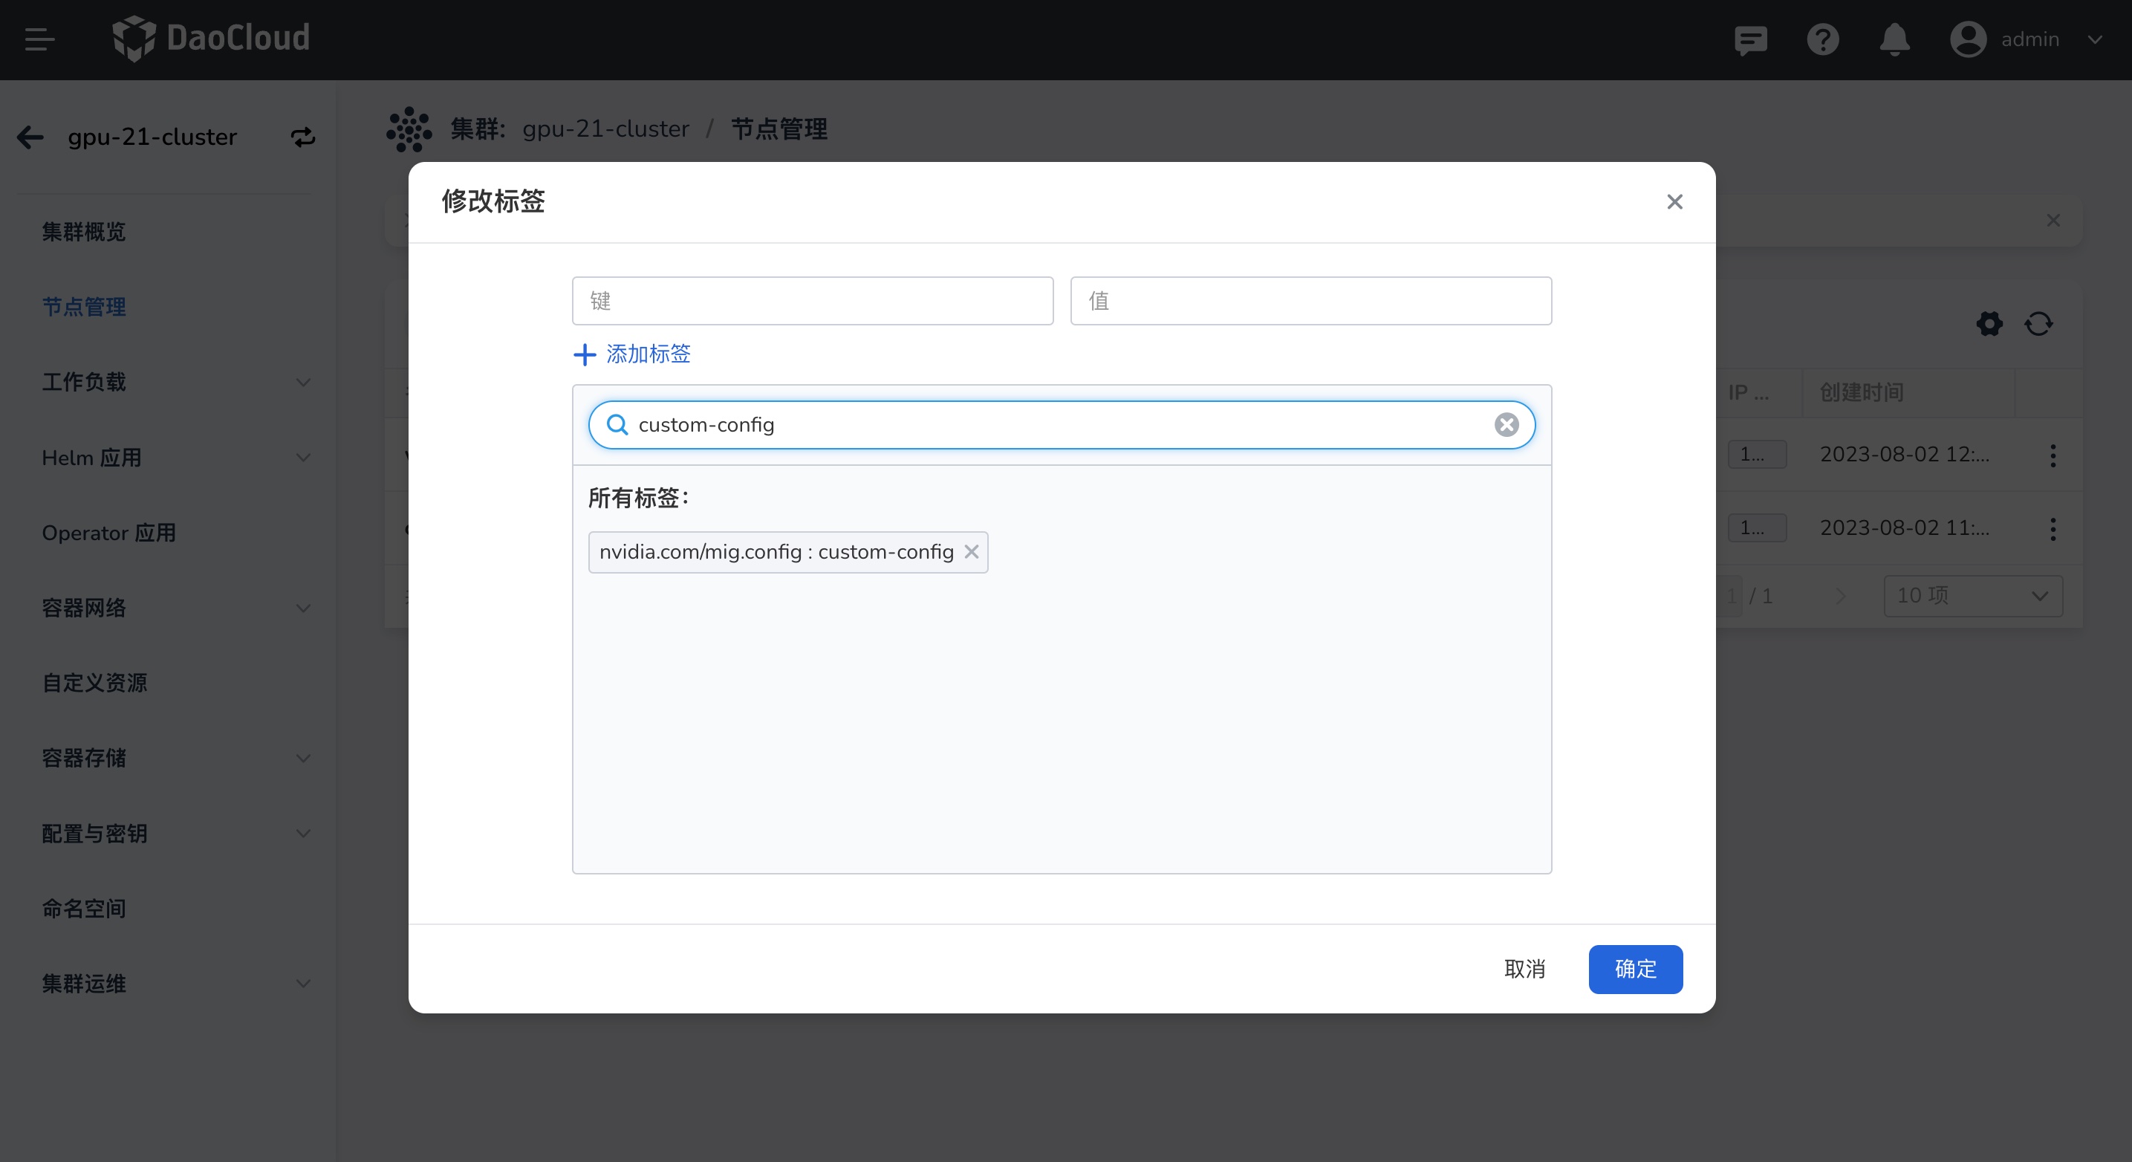This screenshot has height=1162, width=2132.
Task: Remove the nvidia.com/mig.config label tag
Action: click(x=972, y=551)
